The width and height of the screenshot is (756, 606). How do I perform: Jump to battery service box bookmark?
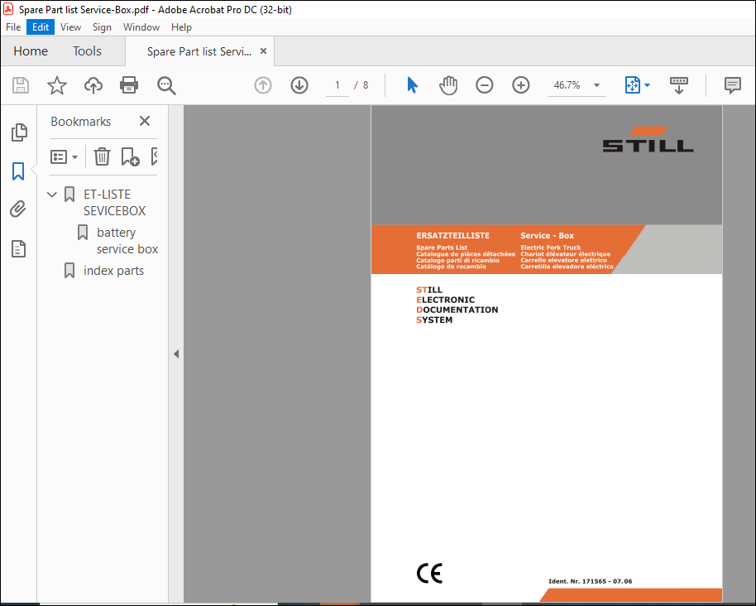point(127,241)
